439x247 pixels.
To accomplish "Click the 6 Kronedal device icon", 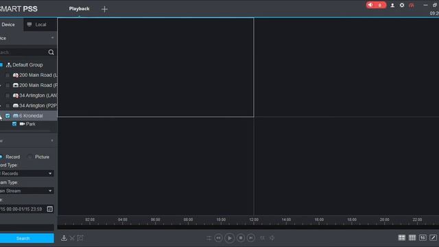I will pos(16,116).
